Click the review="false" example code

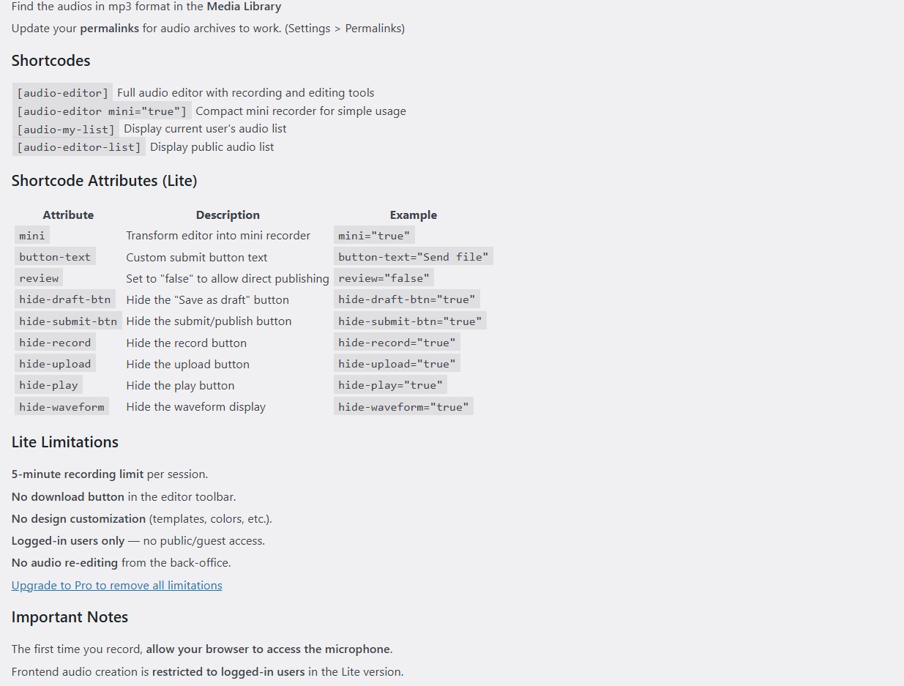[x=384, y=278]
